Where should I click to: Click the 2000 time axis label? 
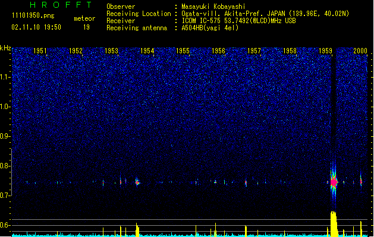(x=360, y=51)
